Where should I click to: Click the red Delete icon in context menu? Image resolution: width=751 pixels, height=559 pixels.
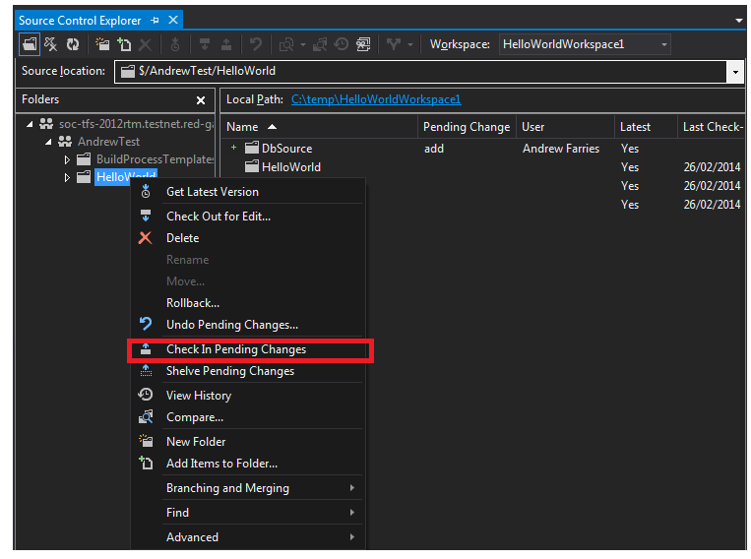(146, 237)
